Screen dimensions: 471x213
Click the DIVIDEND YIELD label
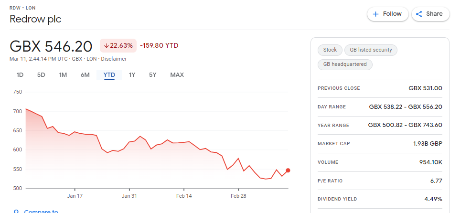[337, 199]
